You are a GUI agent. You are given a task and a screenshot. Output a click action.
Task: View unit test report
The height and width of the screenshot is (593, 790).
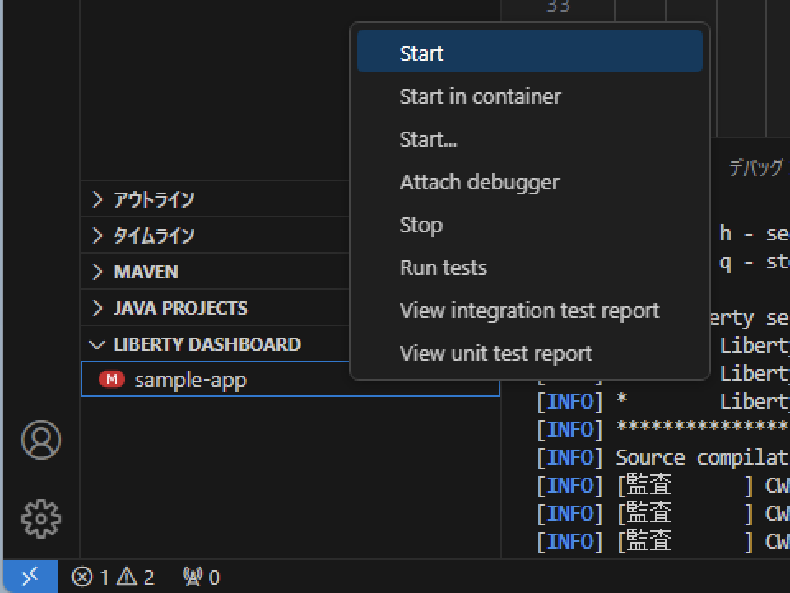point(495,353)
